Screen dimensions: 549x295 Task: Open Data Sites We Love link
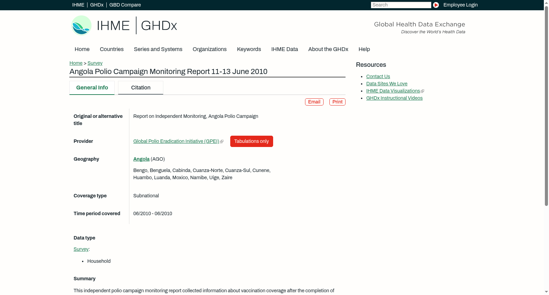(x=387, y=84)
